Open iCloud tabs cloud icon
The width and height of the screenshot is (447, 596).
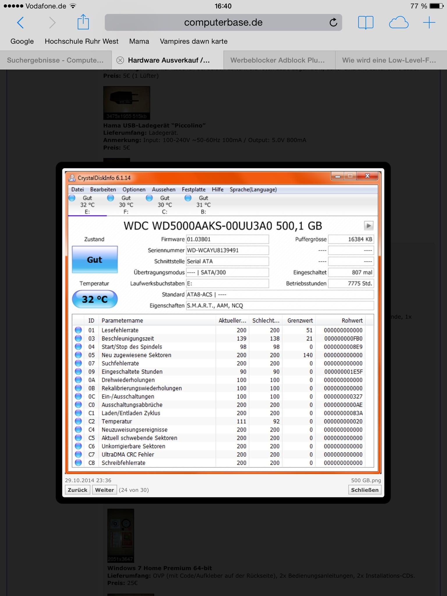399,23
